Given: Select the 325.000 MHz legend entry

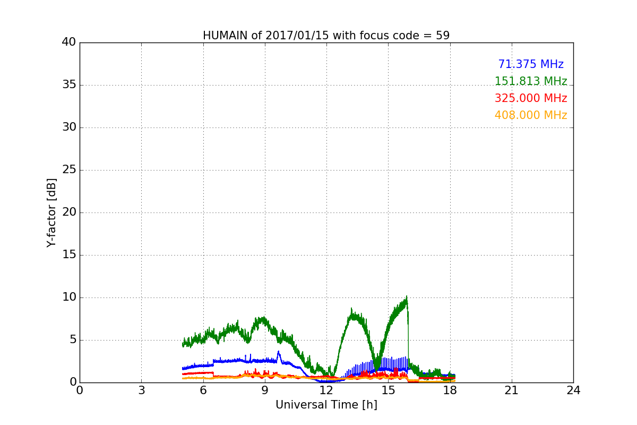Looking at the screenshot, I should tap(531, 98).
